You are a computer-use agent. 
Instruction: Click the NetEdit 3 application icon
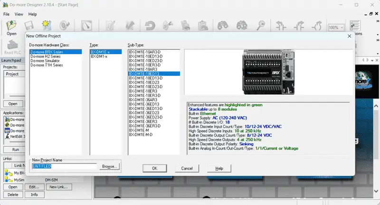[x=7, y=137]
